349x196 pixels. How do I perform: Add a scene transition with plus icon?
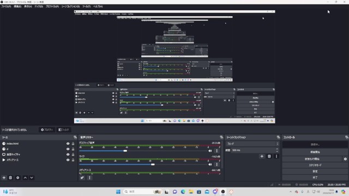point(262,156)
